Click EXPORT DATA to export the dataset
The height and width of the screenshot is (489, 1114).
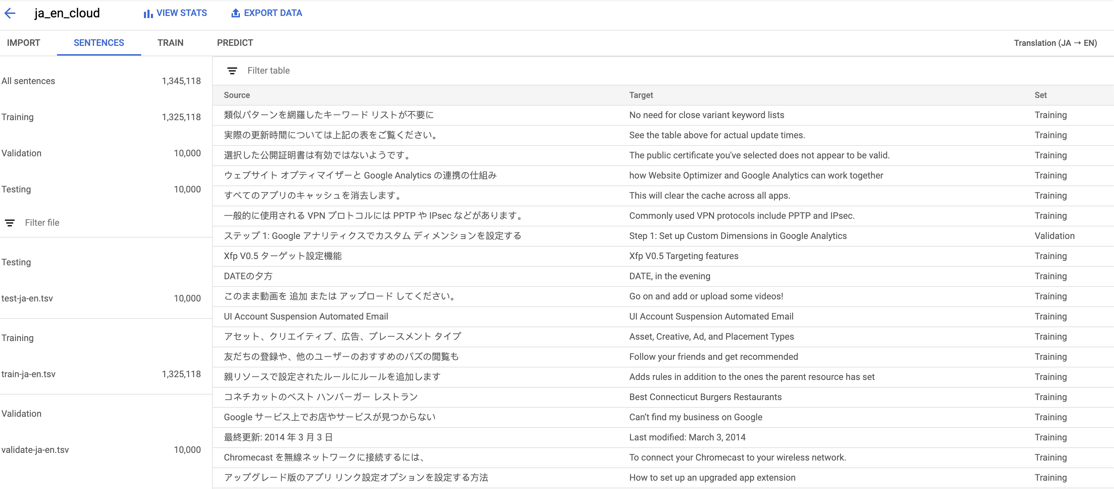coord(273,13)
